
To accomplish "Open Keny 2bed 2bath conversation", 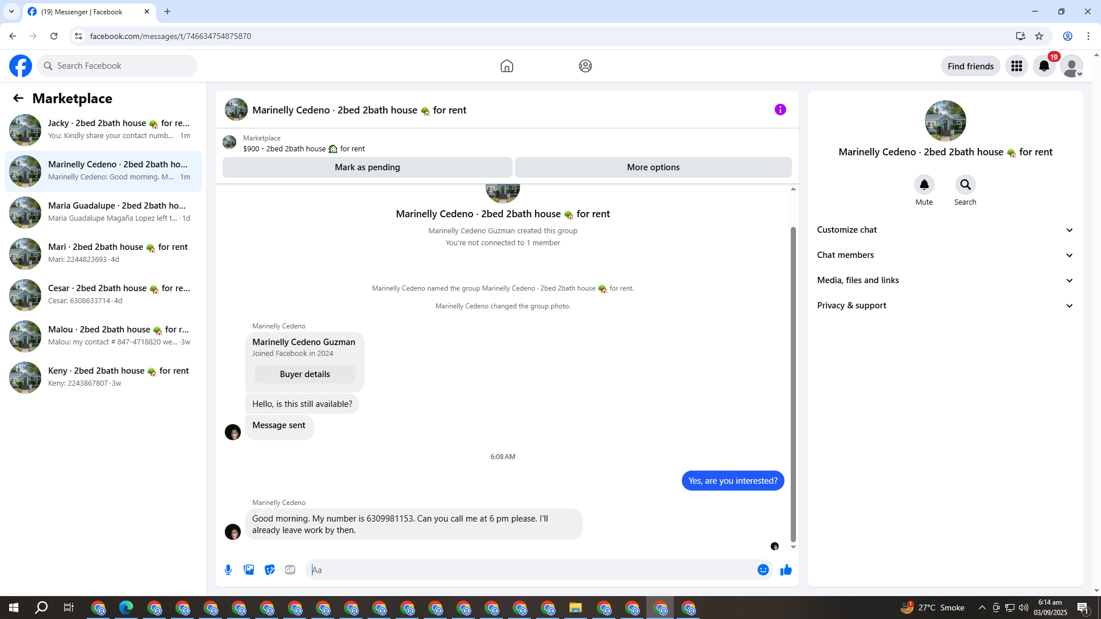I will click(x=103, y=377).
